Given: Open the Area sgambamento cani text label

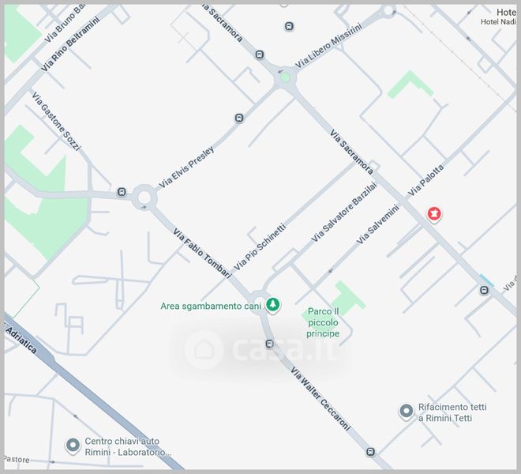Looking at the screenshot, I should tap(211, 306).
